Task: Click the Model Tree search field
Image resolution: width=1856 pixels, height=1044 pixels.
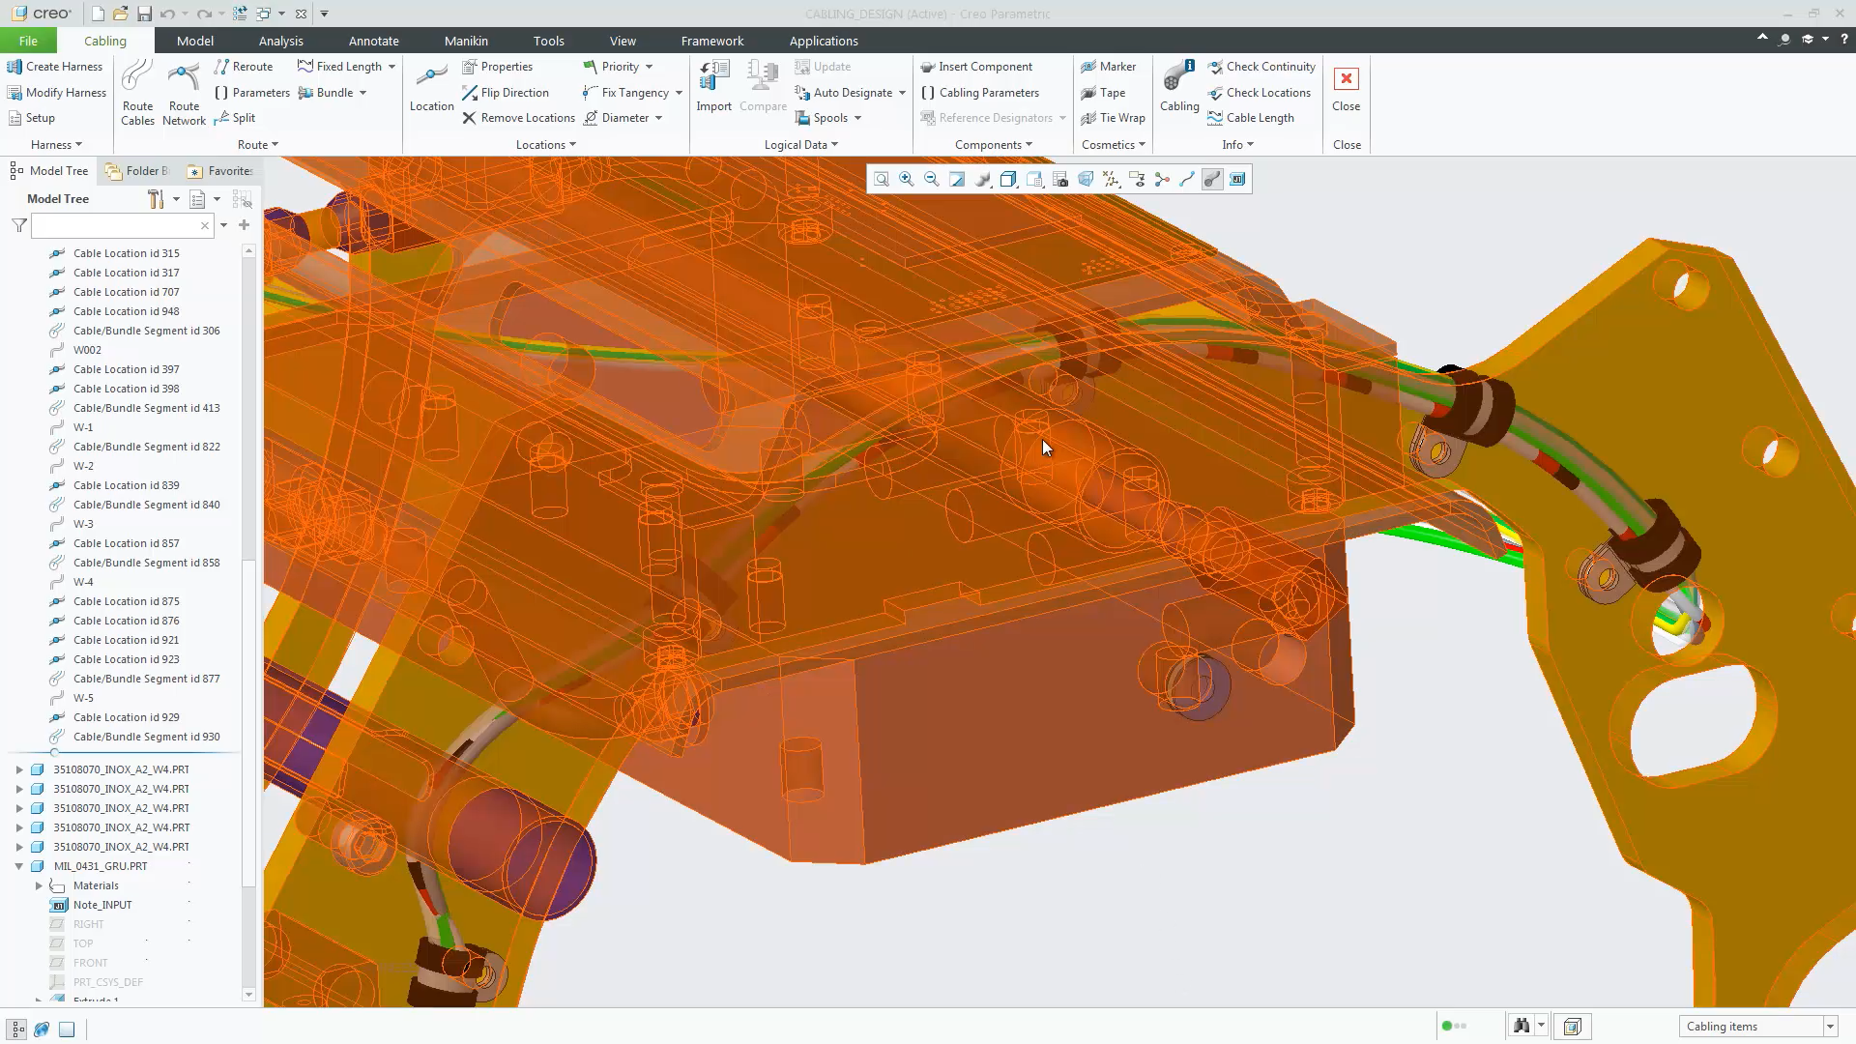Action: [x=122, y=225]
